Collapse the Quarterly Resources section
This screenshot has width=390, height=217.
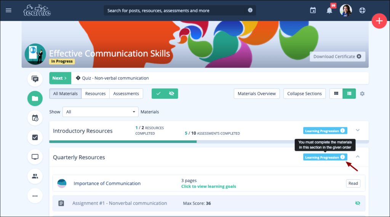coord(358,157)
